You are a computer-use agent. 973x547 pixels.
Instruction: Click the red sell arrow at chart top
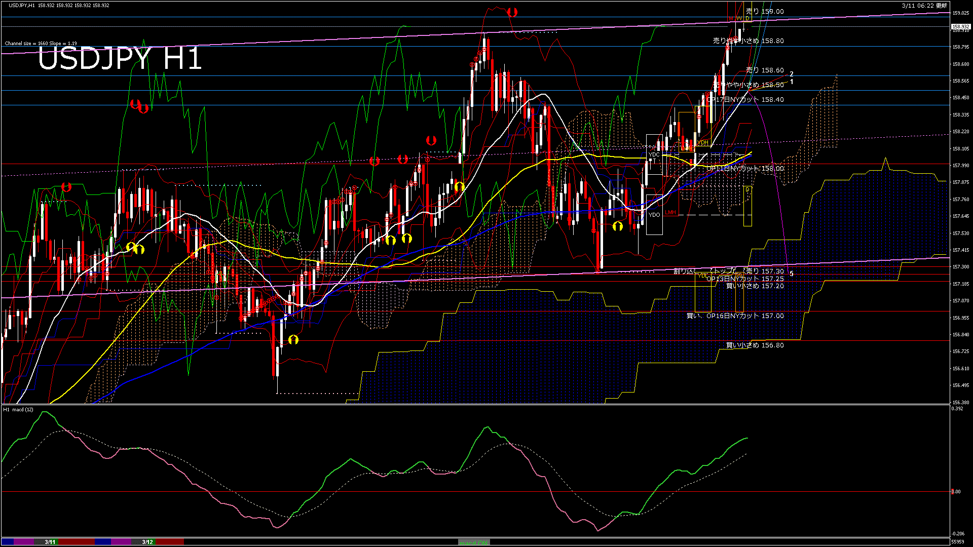click(512, 12)
